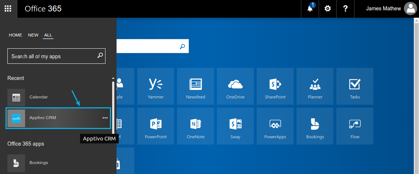Image resolution: width=419 pixels, height=174 pixels.
Task: Launch the Flow tile
Action: pos(355,126)
